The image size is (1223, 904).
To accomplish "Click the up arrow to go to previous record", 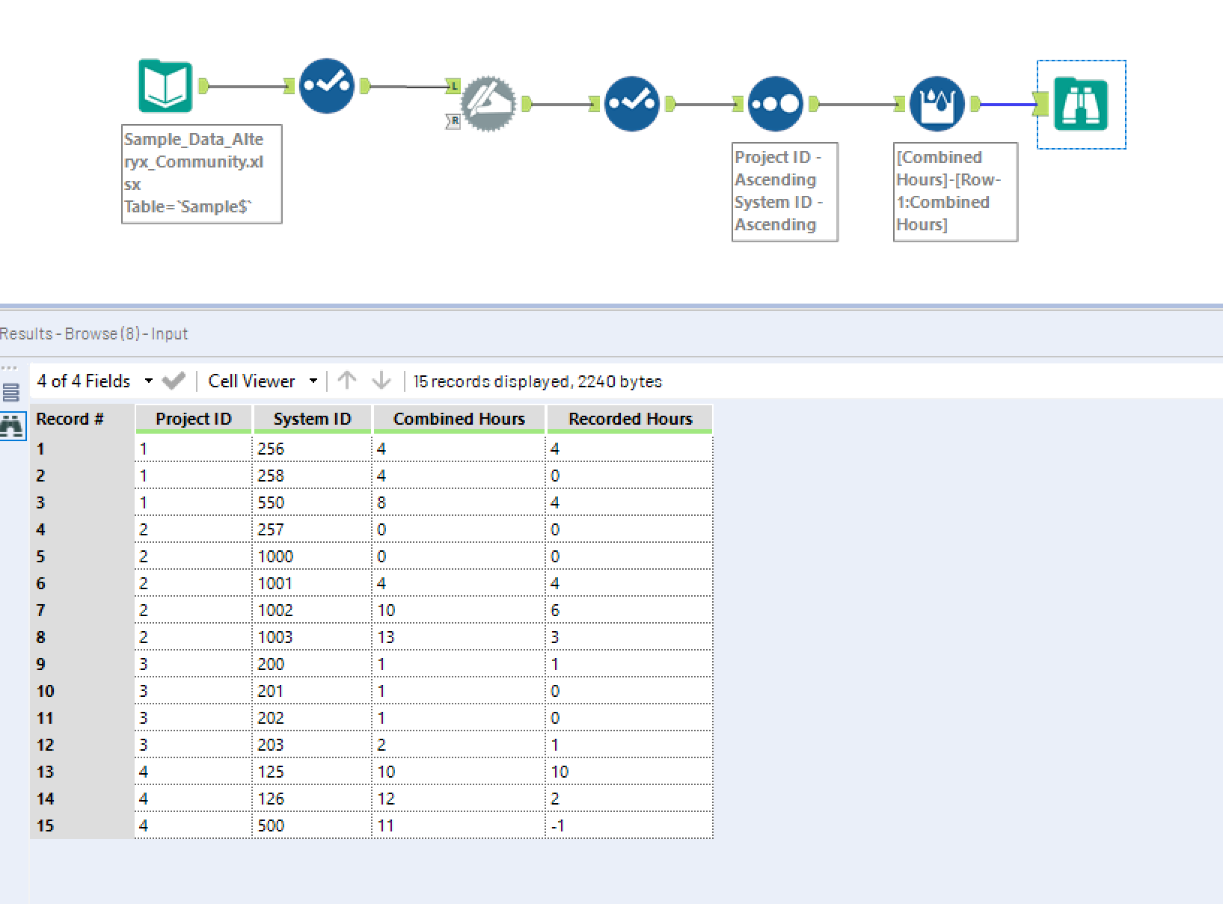I will click(347, 381).
